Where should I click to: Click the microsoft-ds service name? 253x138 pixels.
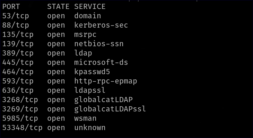pyautogui.click(x=101, y=62)
